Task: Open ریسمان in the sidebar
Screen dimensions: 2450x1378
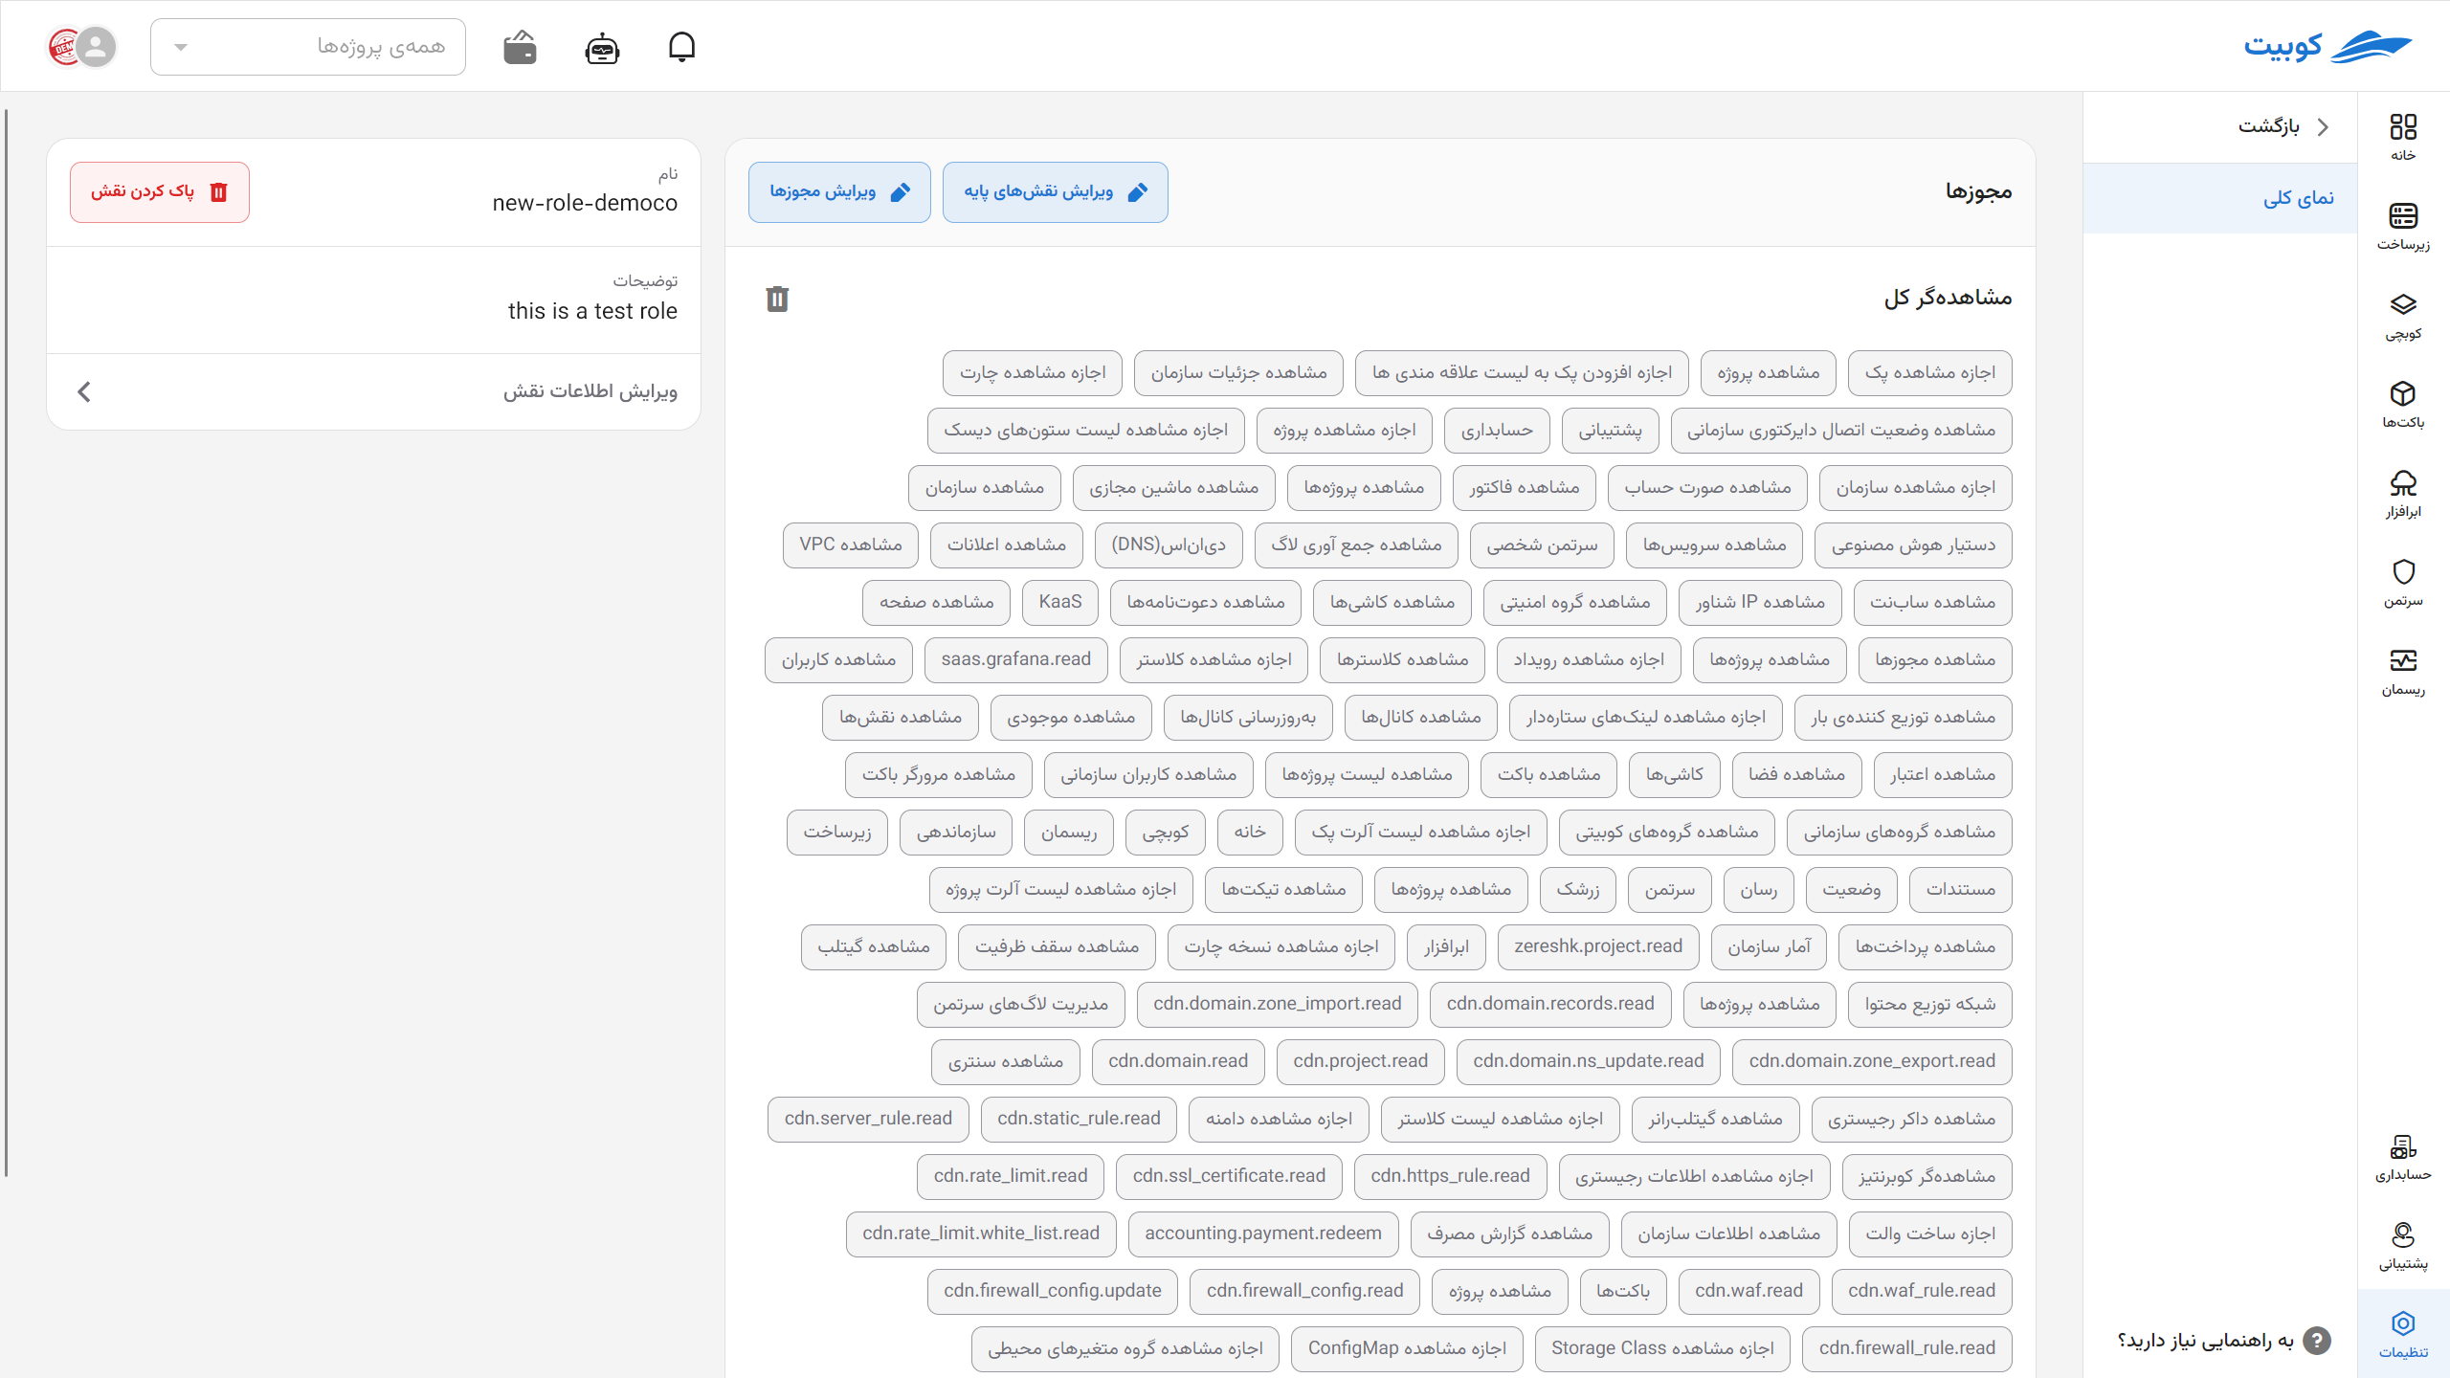Action: click(2403, 673)
